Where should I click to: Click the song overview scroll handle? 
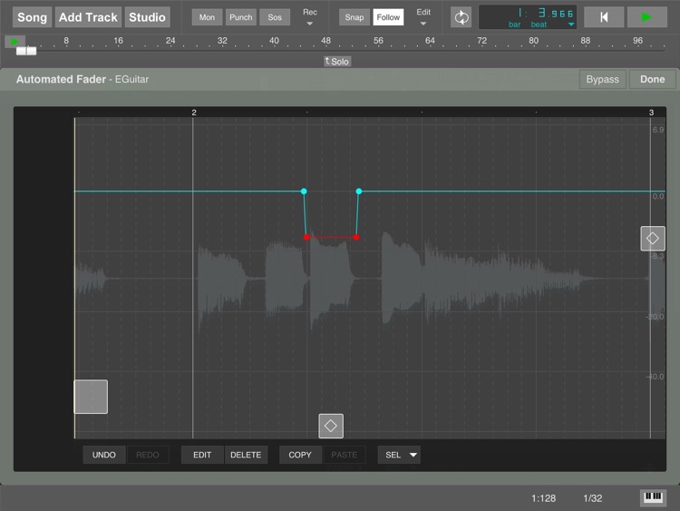pyautogui.click(x=26, y=51)
